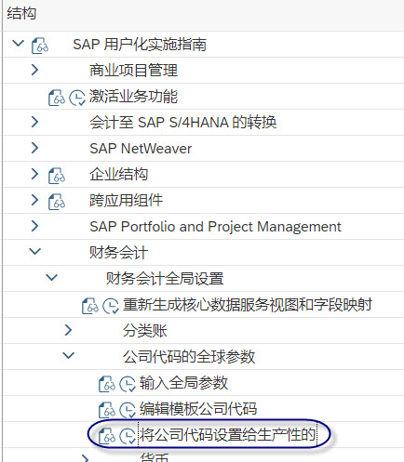Open documentation icon for 编辑模板公司代码
The width and height of the screenshot is (404, 462).
pos(107,410)
